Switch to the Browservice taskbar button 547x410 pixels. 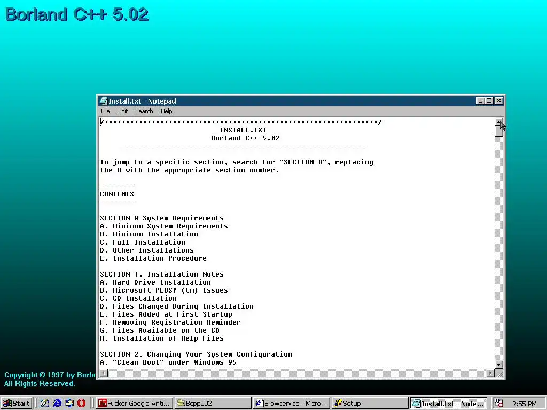pos(291,404)
